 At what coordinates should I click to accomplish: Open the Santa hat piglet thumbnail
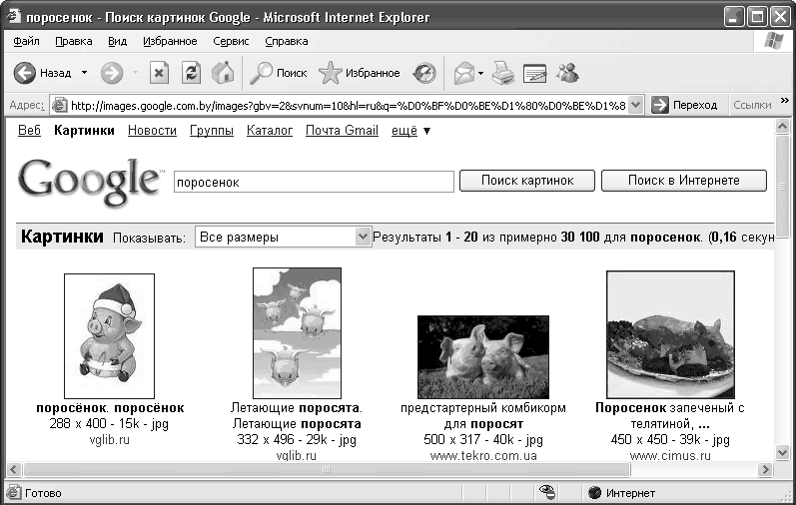pos(109,336)
